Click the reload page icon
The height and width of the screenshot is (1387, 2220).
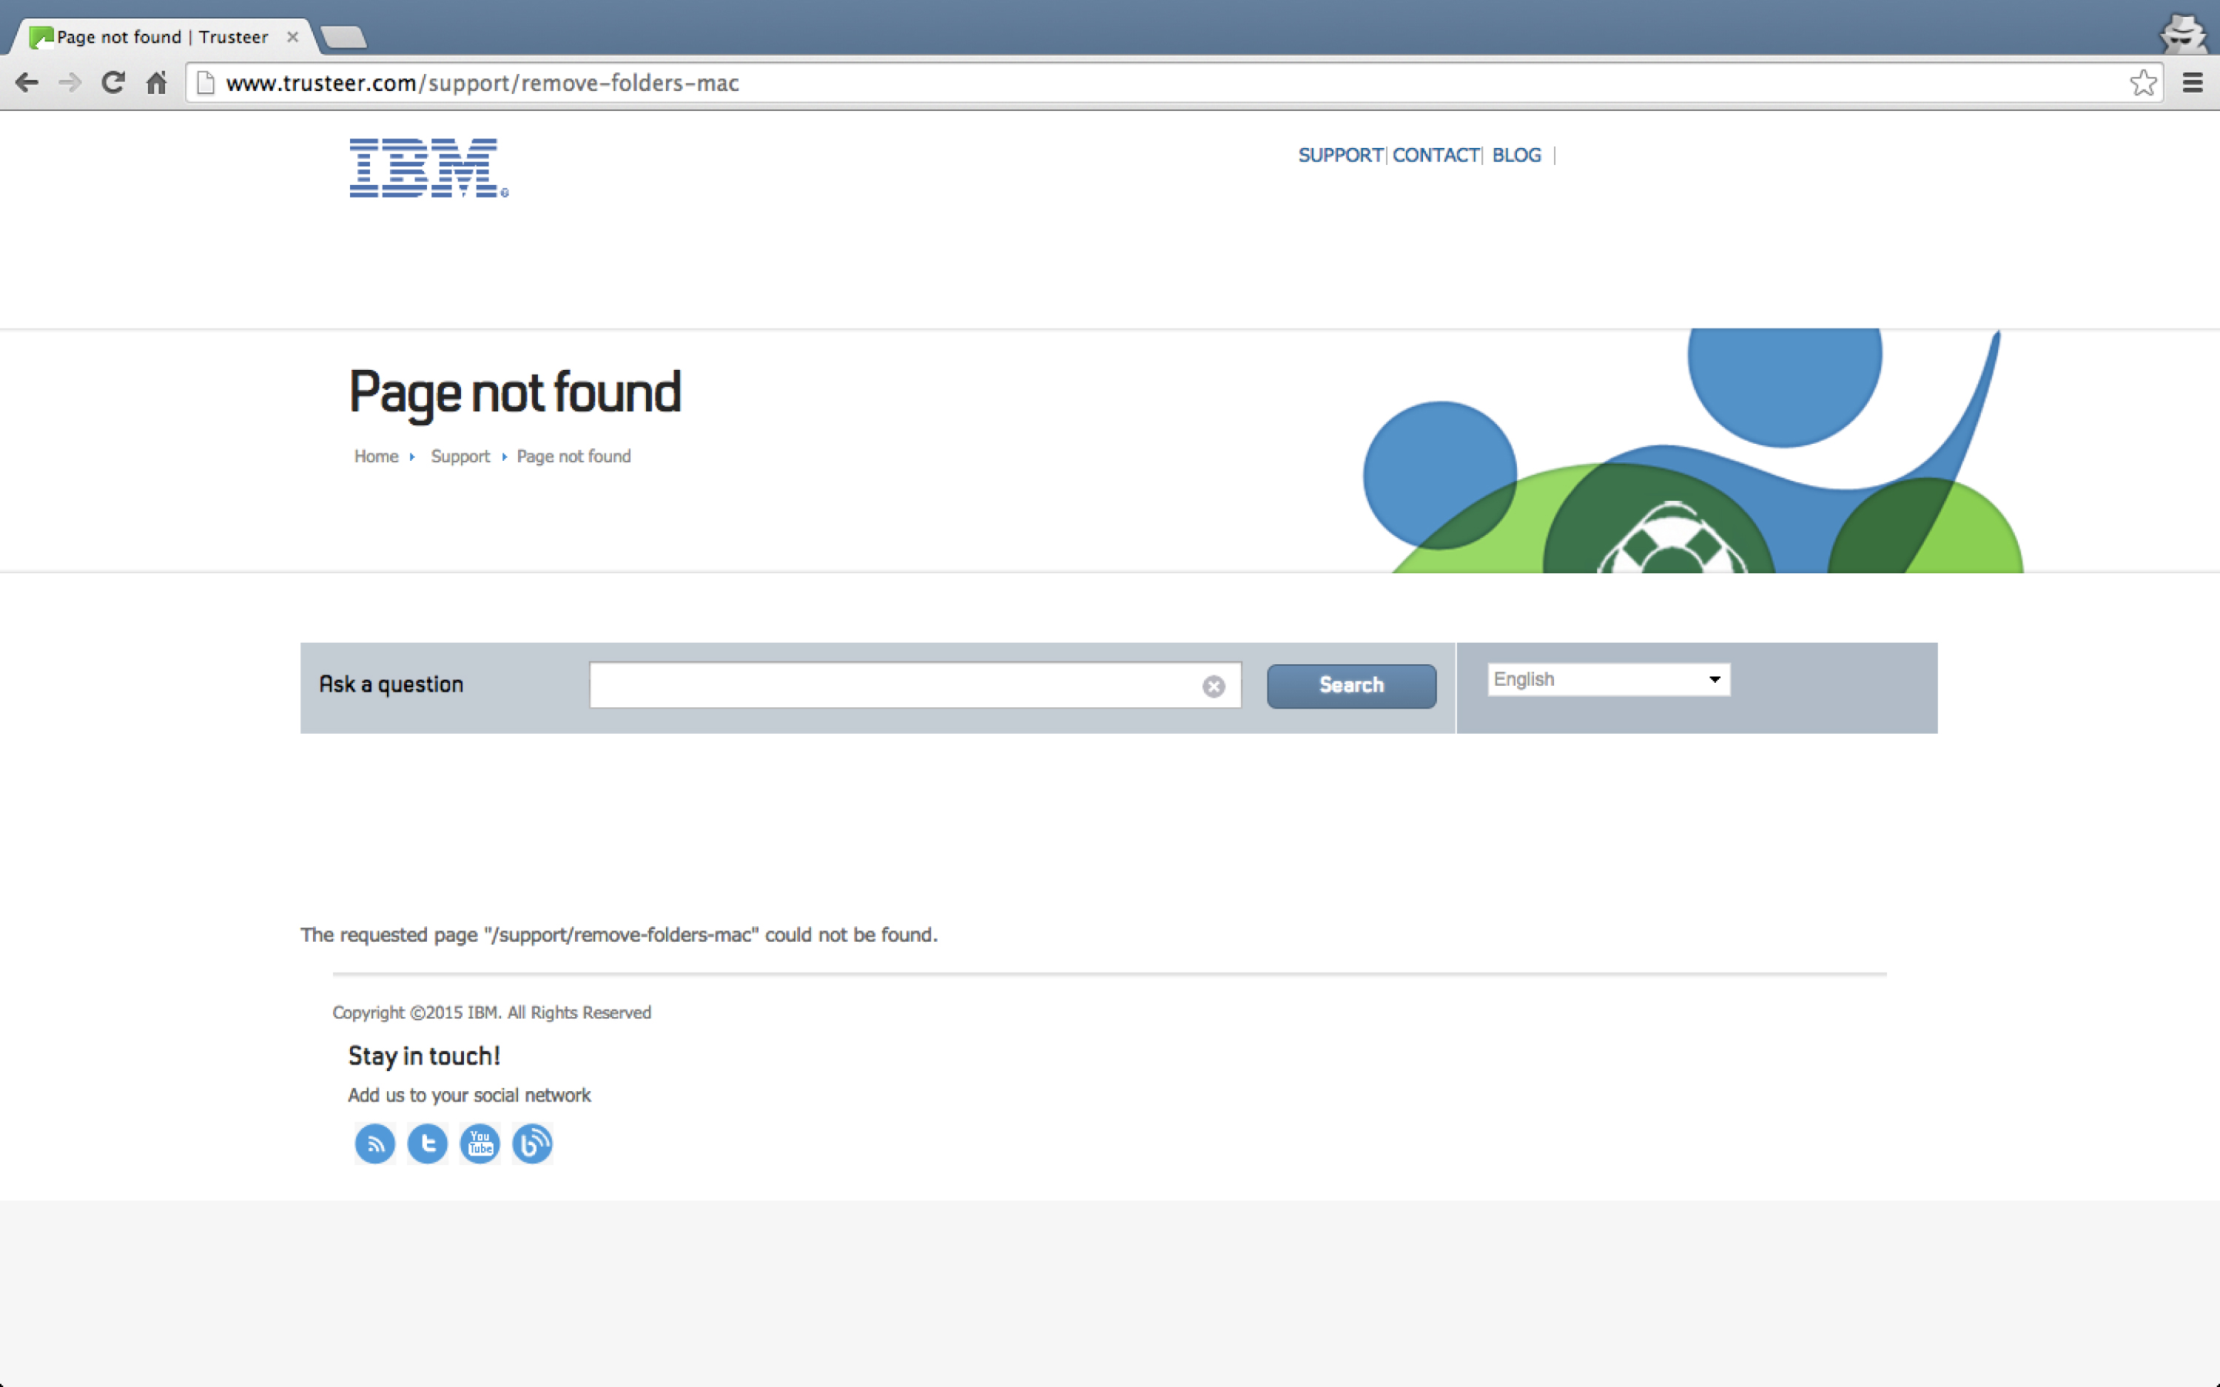(112, 84)
